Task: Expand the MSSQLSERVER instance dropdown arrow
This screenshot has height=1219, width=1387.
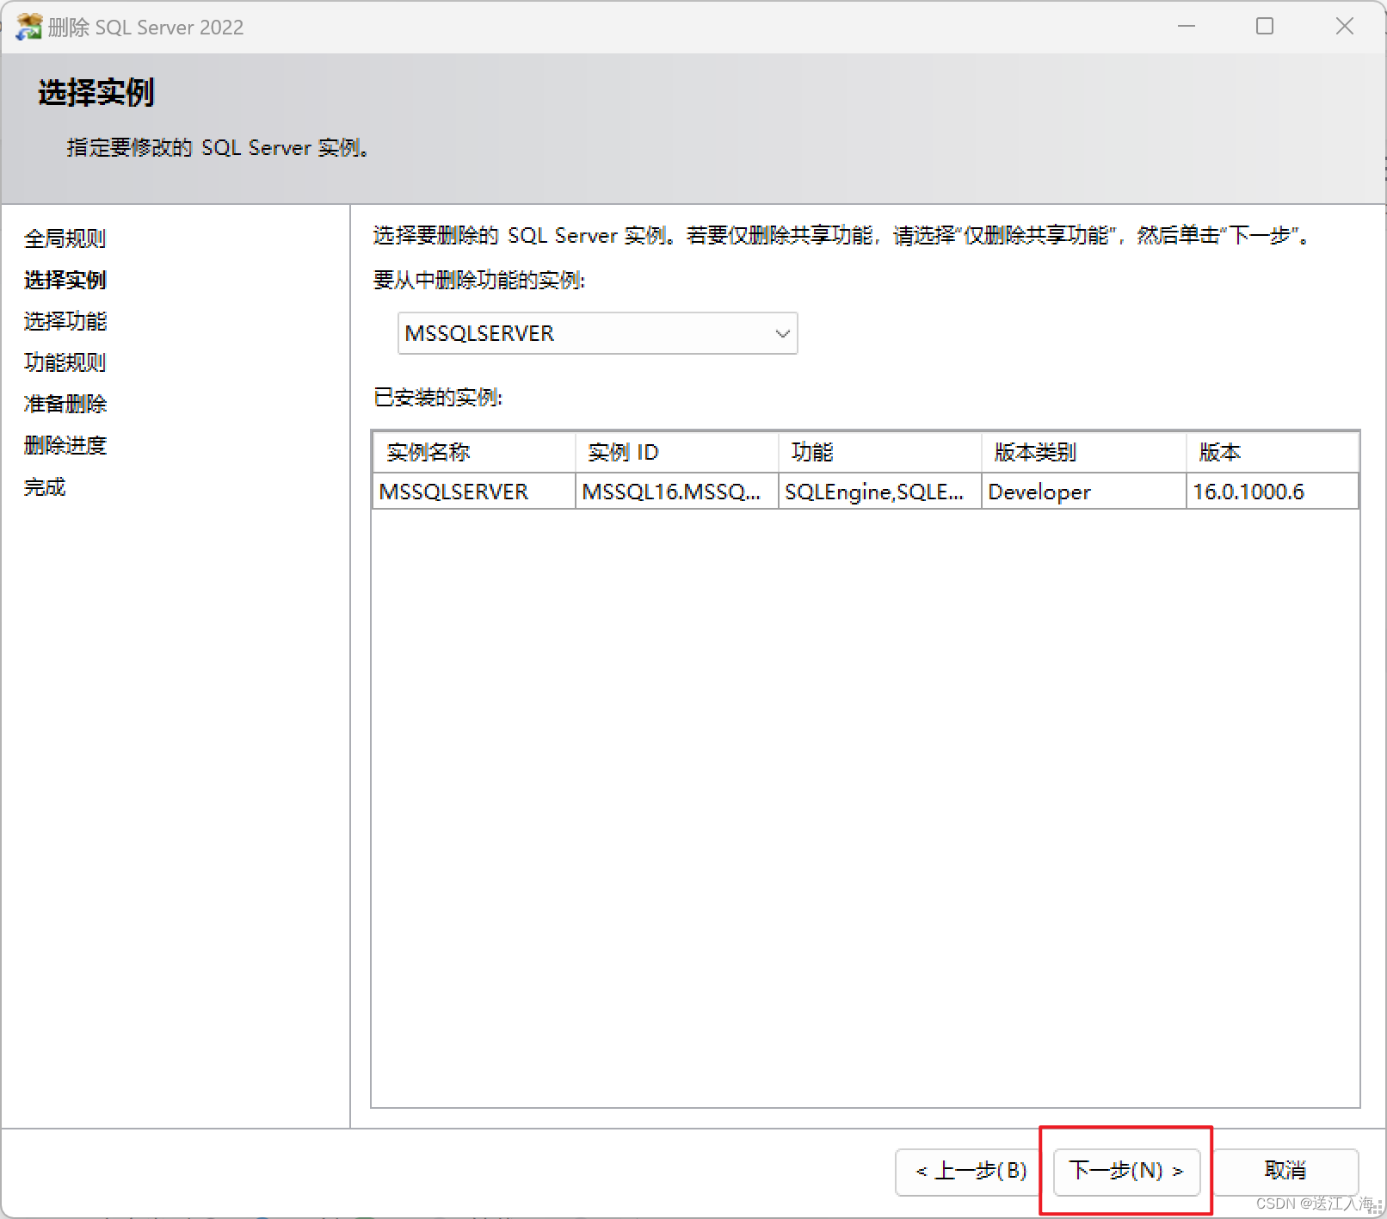Action: (x=782, y=334)
